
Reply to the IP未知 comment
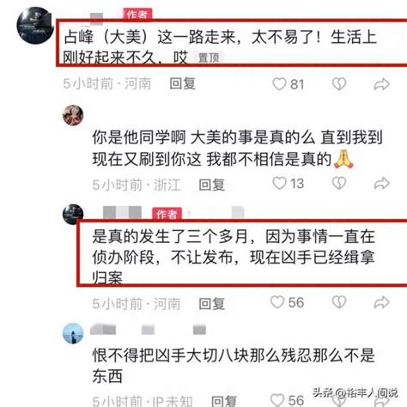pyautogui.click(x=224, y=401)
